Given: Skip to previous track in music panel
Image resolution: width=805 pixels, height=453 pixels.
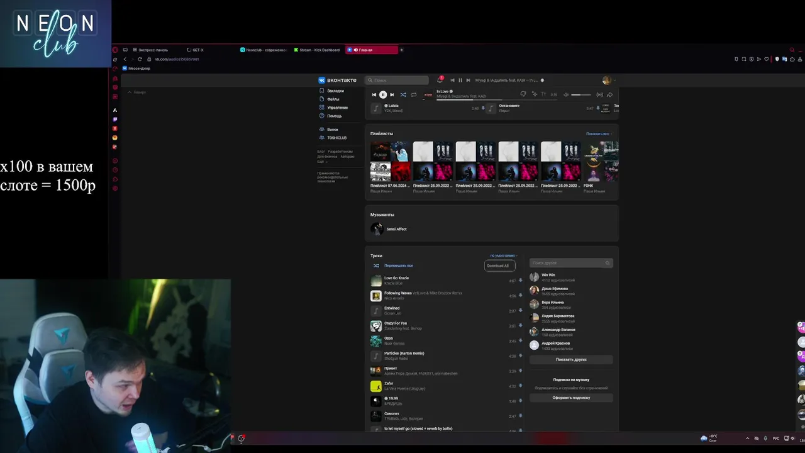Looking at the screenshot, I should point(374,95).
